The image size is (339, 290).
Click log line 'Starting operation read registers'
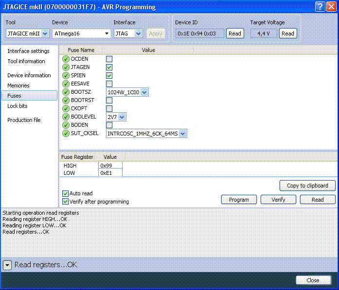coord(41,213)
